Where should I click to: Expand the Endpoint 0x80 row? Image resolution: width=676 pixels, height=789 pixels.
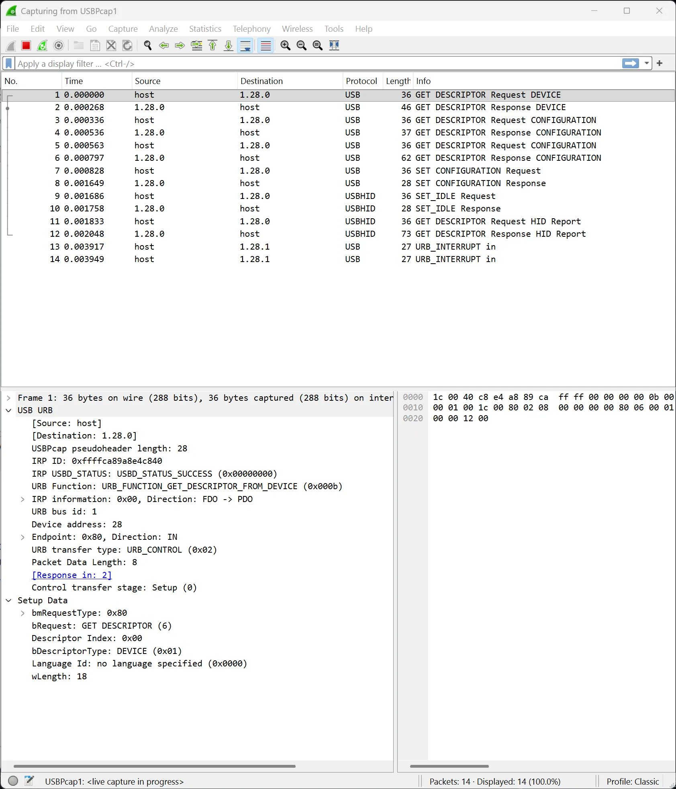click(23, 537)
